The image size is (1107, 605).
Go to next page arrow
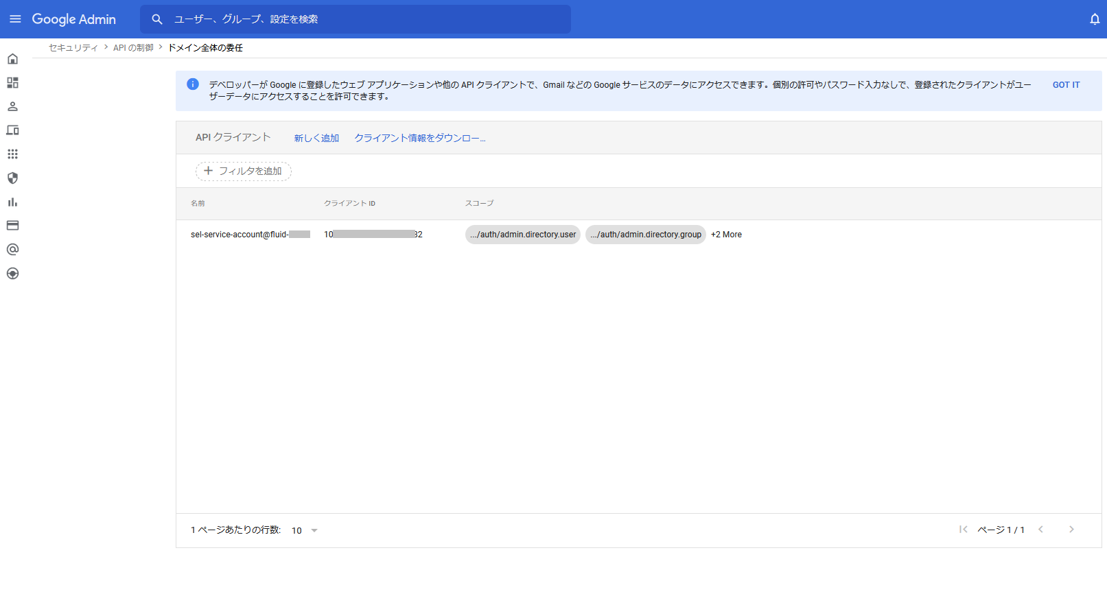click(1071, 530)
